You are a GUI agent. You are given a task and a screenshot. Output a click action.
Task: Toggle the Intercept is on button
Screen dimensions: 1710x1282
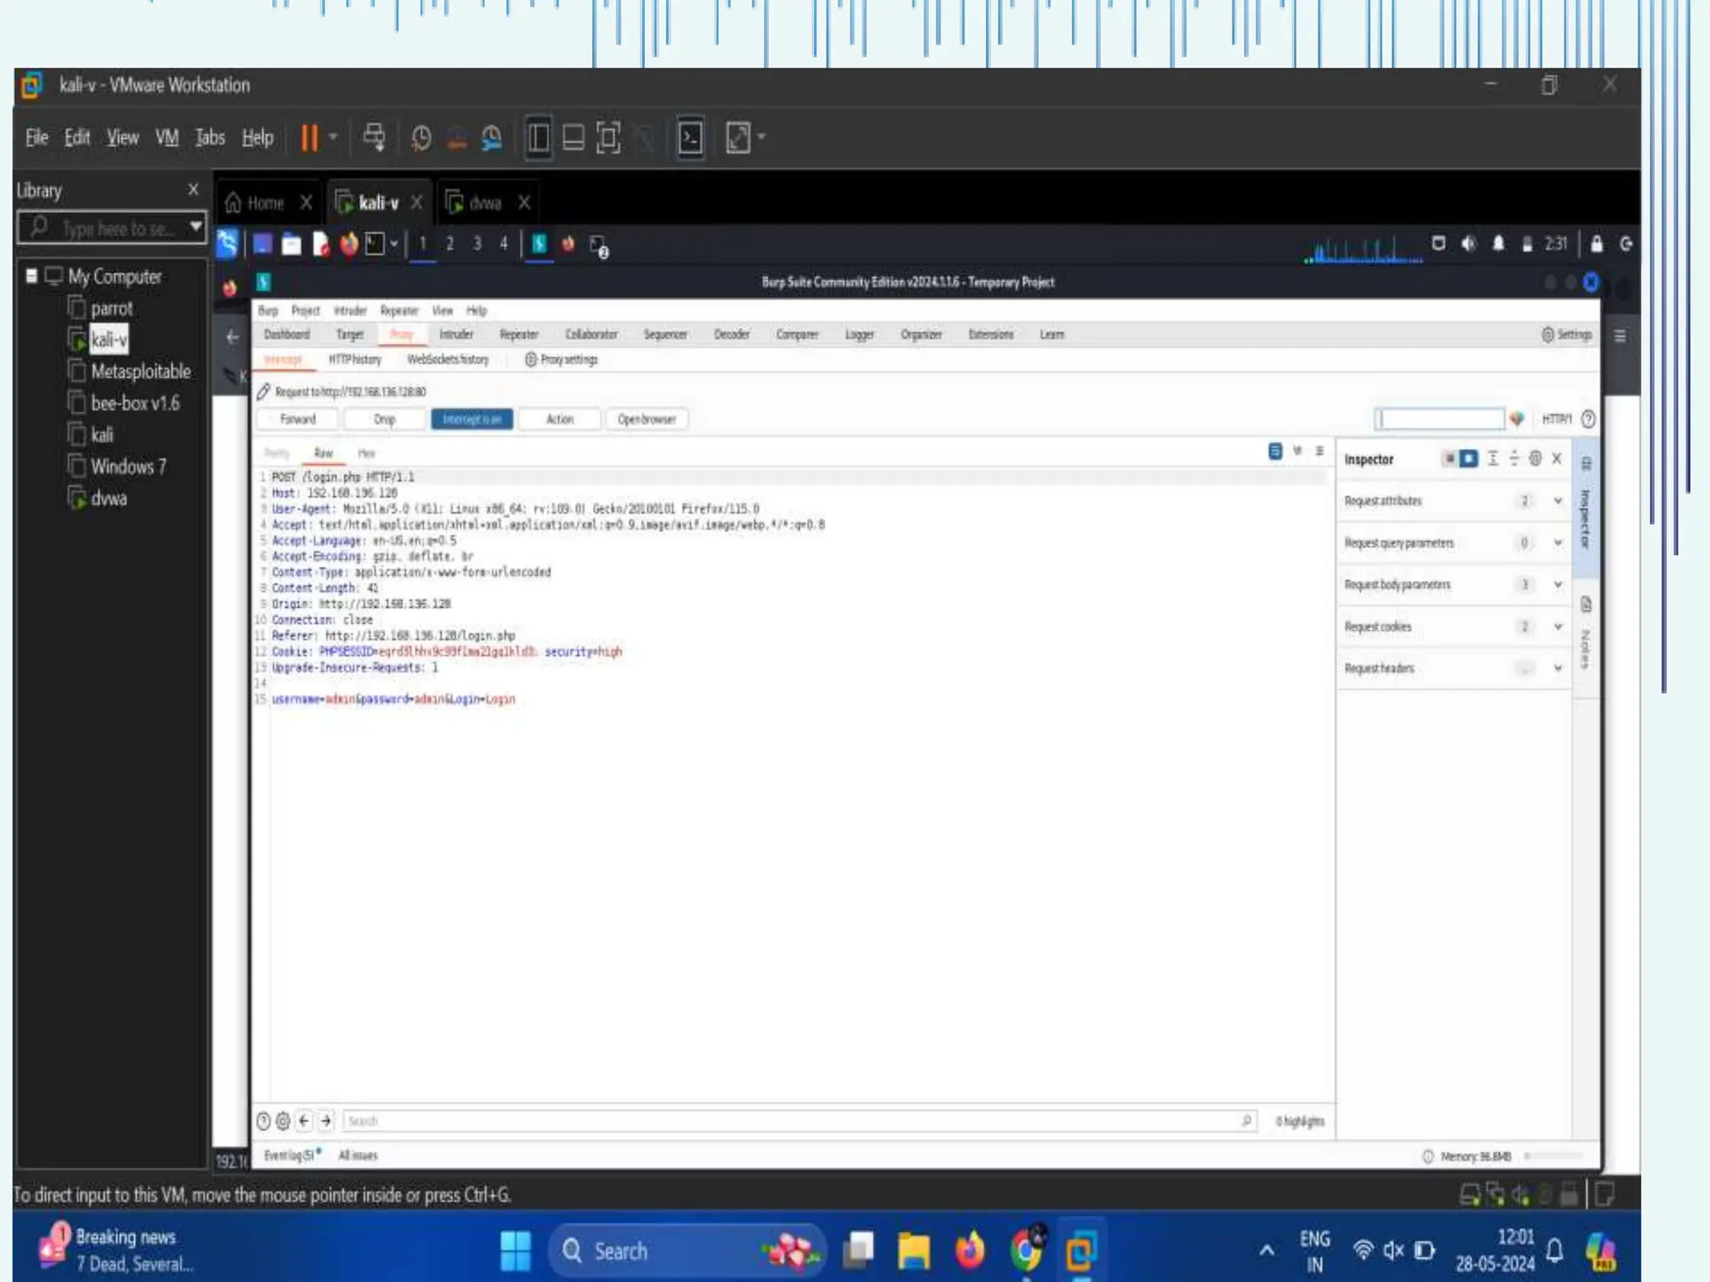(x=472, y=419)
